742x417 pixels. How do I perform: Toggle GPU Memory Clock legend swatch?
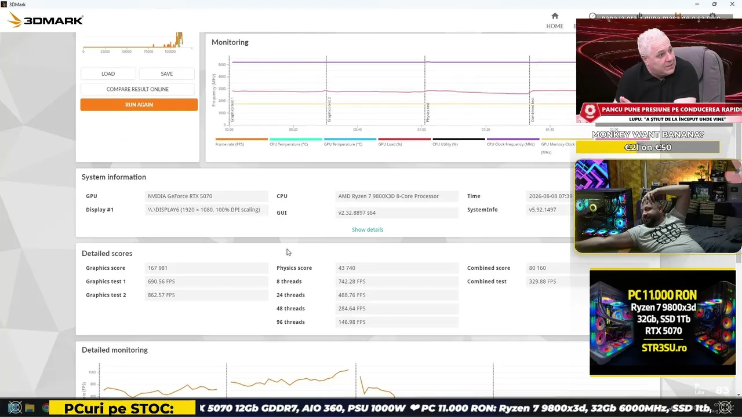pos(558,139)
